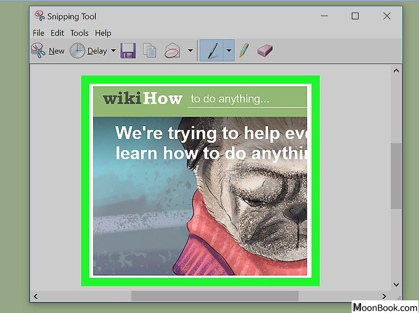Click the captured wikiHow snip image
This screenshot has width=419, height=313.
[x=200, y=181]
